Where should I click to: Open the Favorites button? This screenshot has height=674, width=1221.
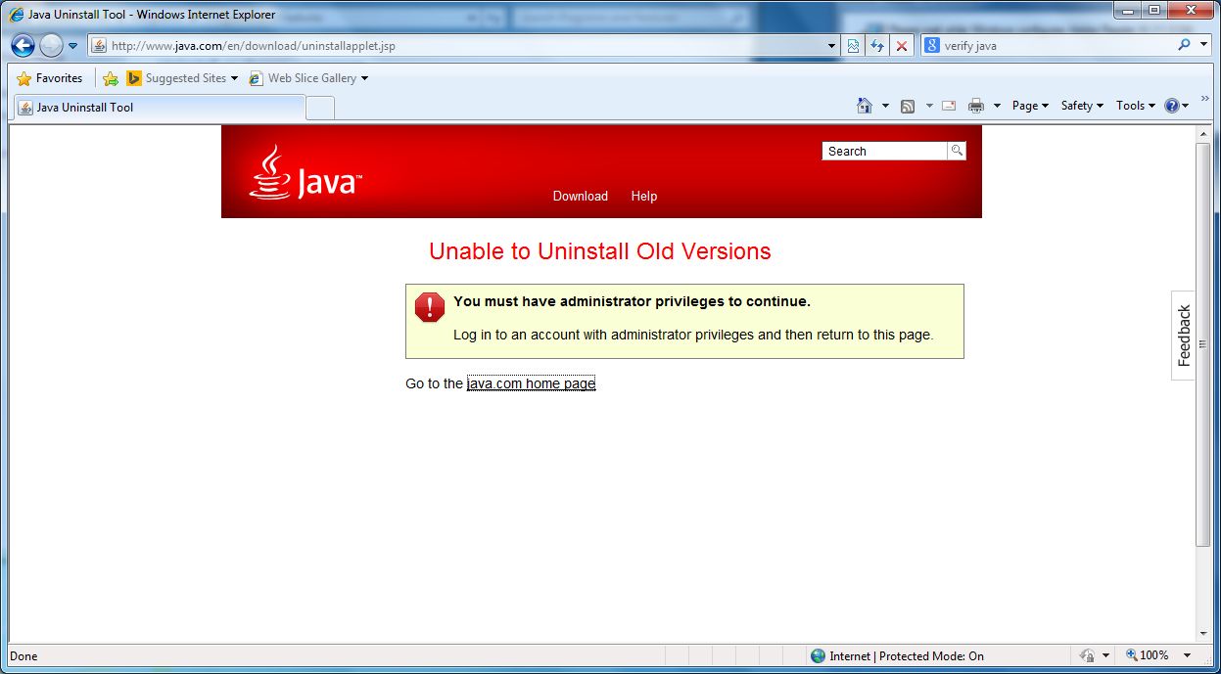click(x=50, y=78)
